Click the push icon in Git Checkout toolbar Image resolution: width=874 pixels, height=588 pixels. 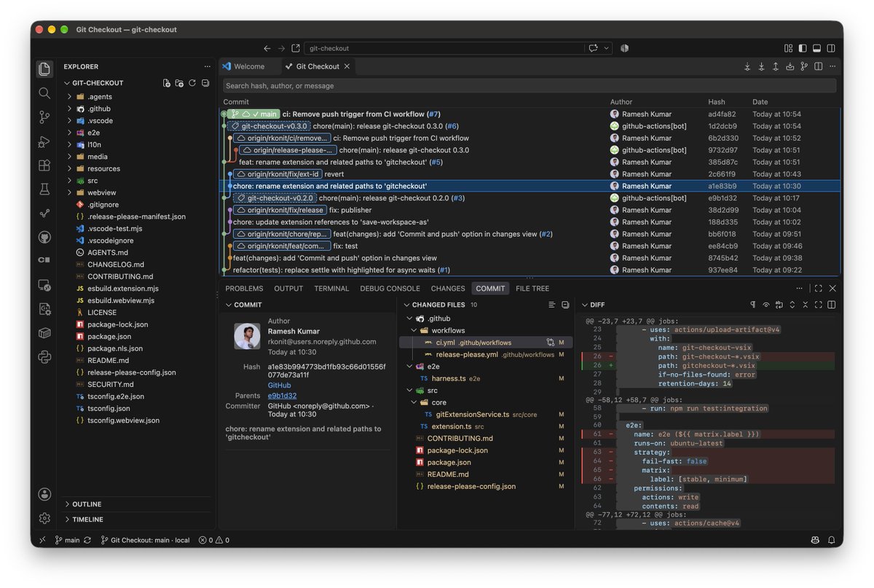pyautogui.click(x=776, y=66)
